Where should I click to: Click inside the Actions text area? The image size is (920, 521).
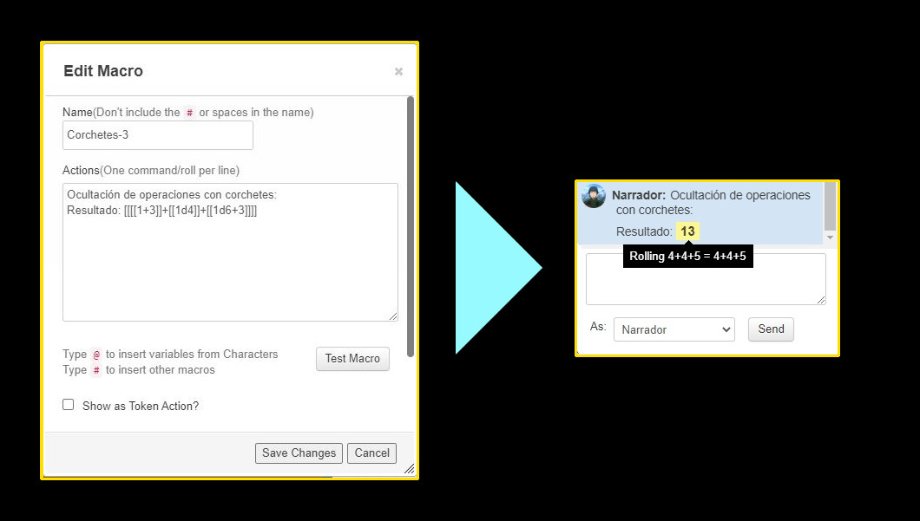coord(230,252)
